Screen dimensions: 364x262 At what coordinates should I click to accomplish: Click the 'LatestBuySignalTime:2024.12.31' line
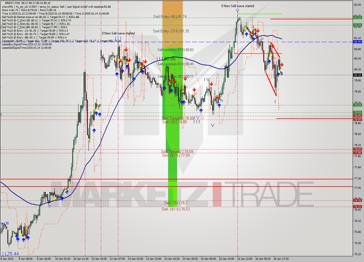pyautogui.click(x=27, y=44)
